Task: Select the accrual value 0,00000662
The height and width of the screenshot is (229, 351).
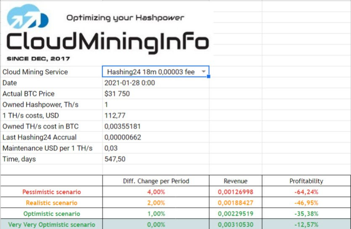Action: click(123, 137)
